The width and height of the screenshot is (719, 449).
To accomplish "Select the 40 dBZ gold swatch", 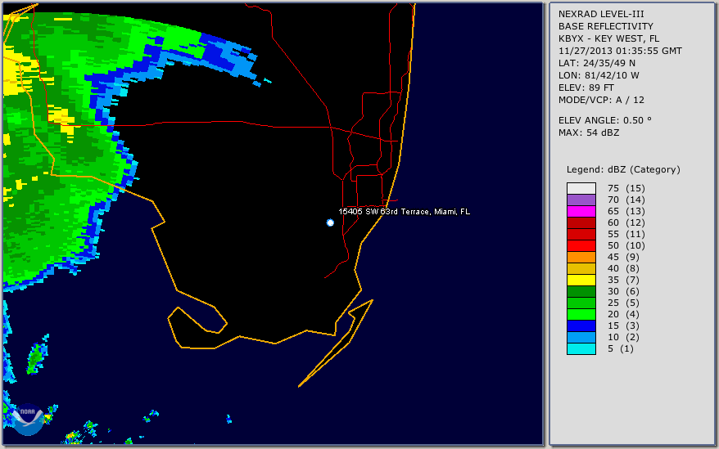I will point(581,268).
